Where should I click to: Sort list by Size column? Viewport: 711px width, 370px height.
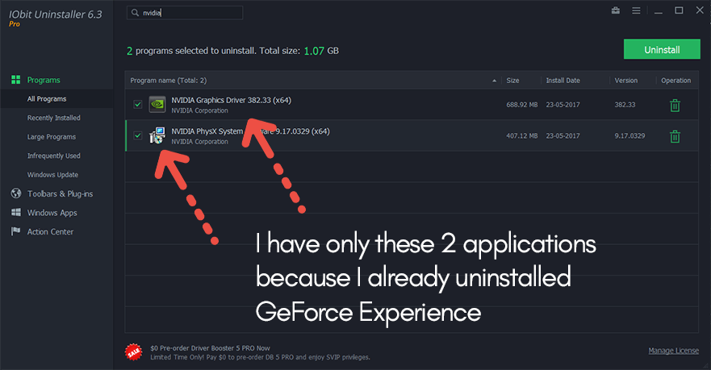coord(512,80)
